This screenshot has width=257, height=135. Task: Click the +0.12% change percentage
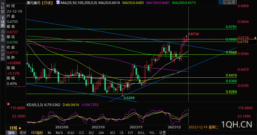tap(13, 73)
